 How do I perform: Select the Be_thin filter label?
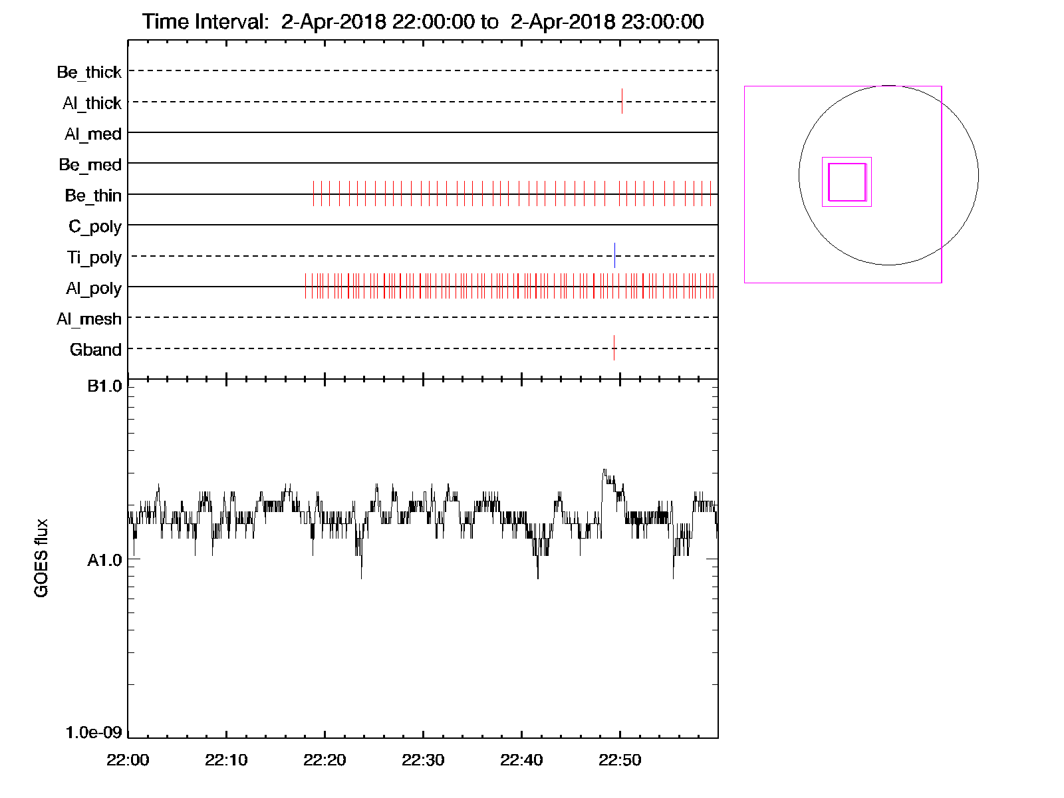click(x=93, y=196)
